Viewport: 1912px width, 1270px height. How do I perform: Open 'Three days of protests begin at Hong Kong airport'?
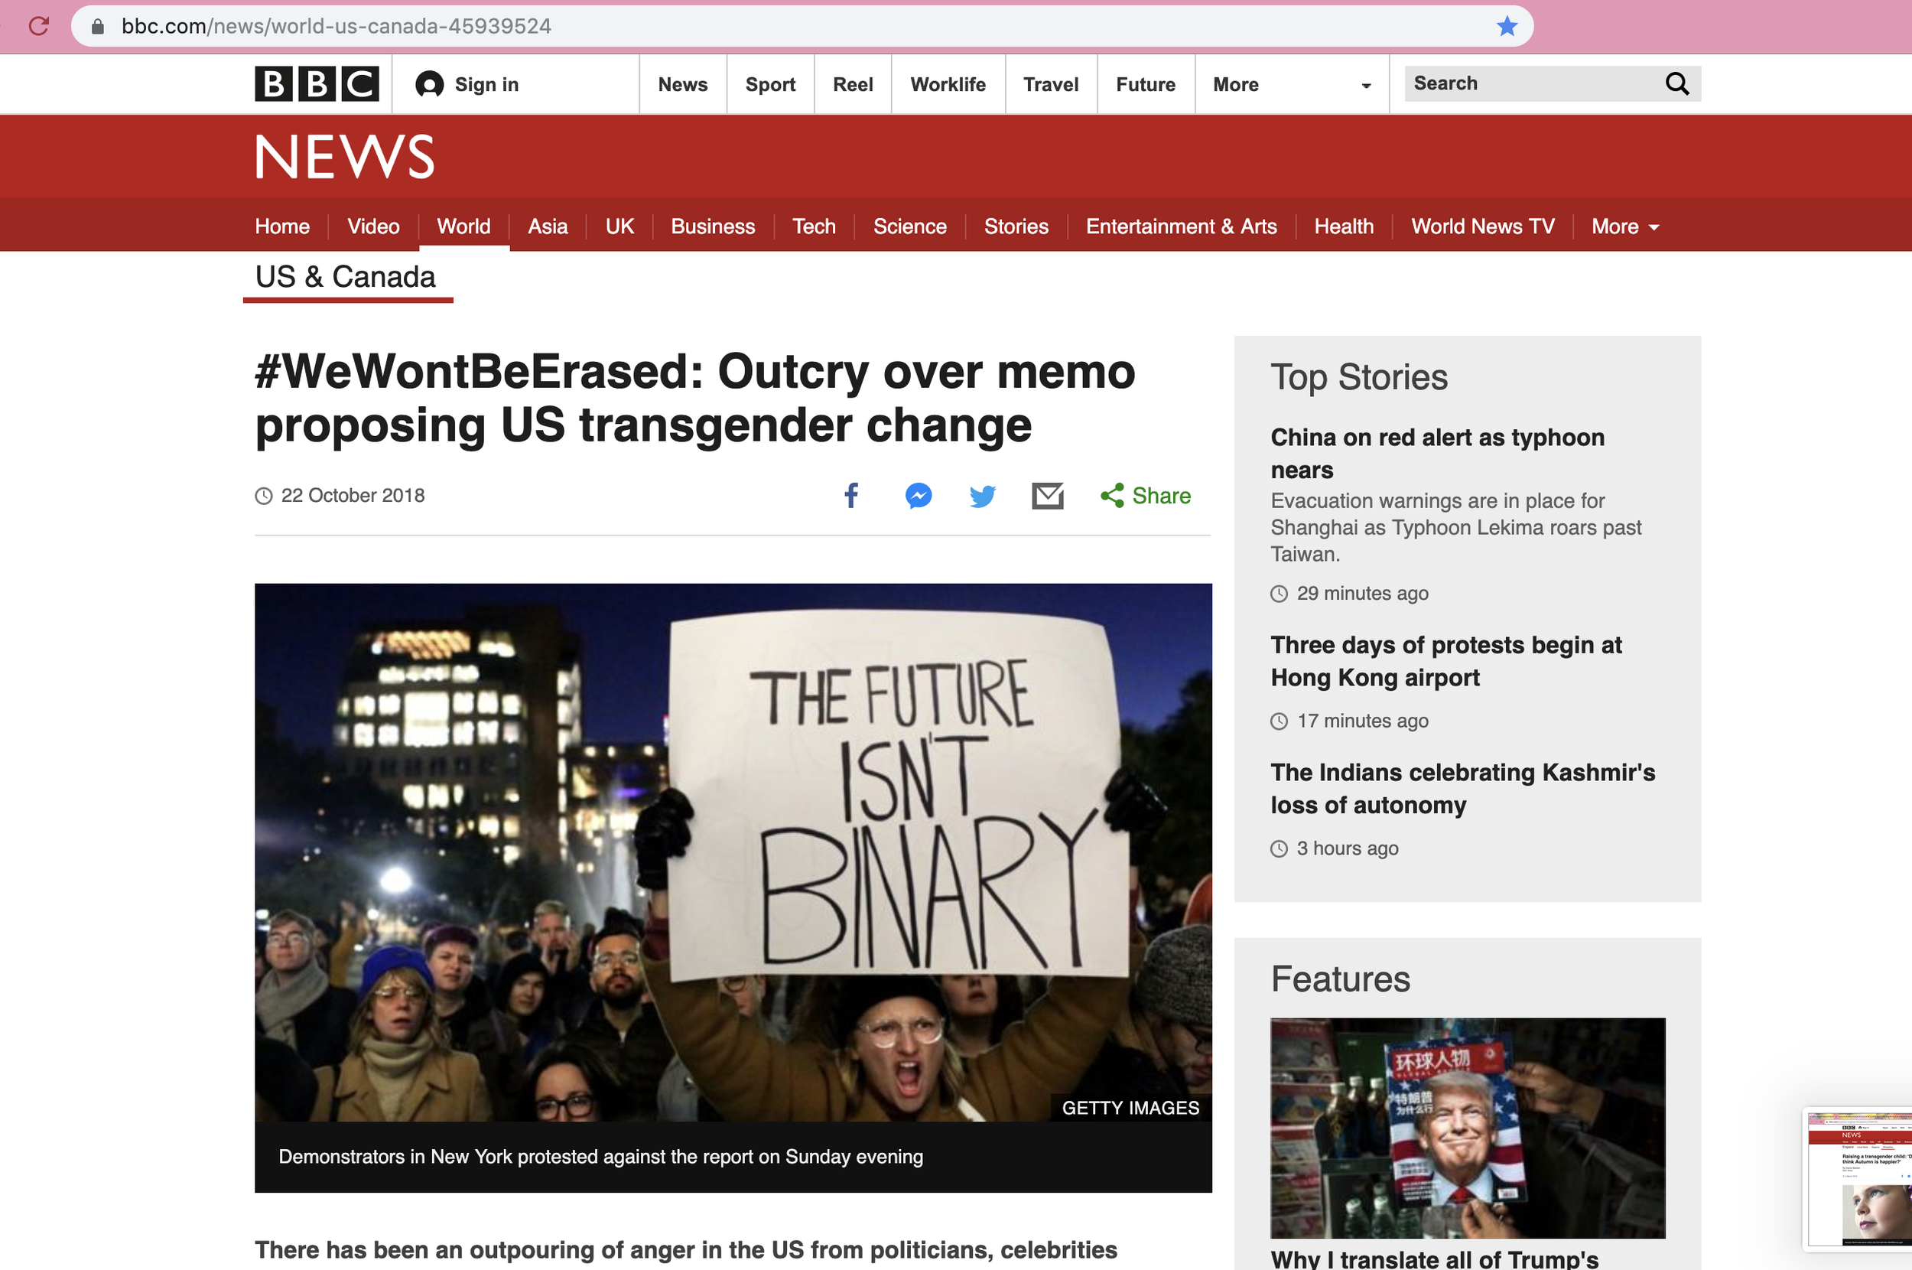(x=1445, y=661)
